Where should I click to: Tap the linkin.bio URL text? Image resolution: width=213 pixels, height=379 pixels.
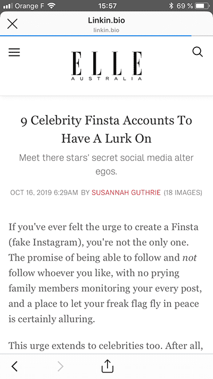point(106,30)
